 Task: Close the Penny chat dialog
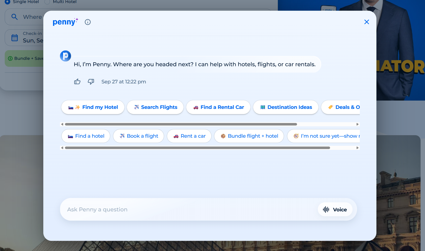coord(366,22)
